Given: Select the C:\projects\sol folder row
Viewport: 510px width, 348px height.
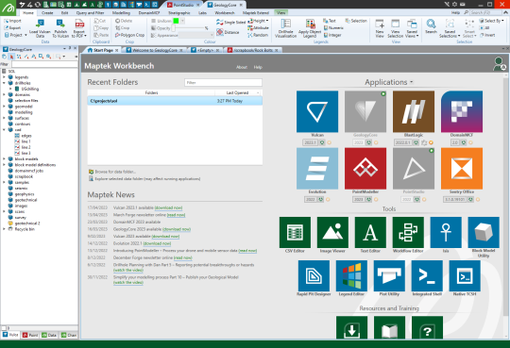Looking at the screenshot, I should [x=175, y=101].
